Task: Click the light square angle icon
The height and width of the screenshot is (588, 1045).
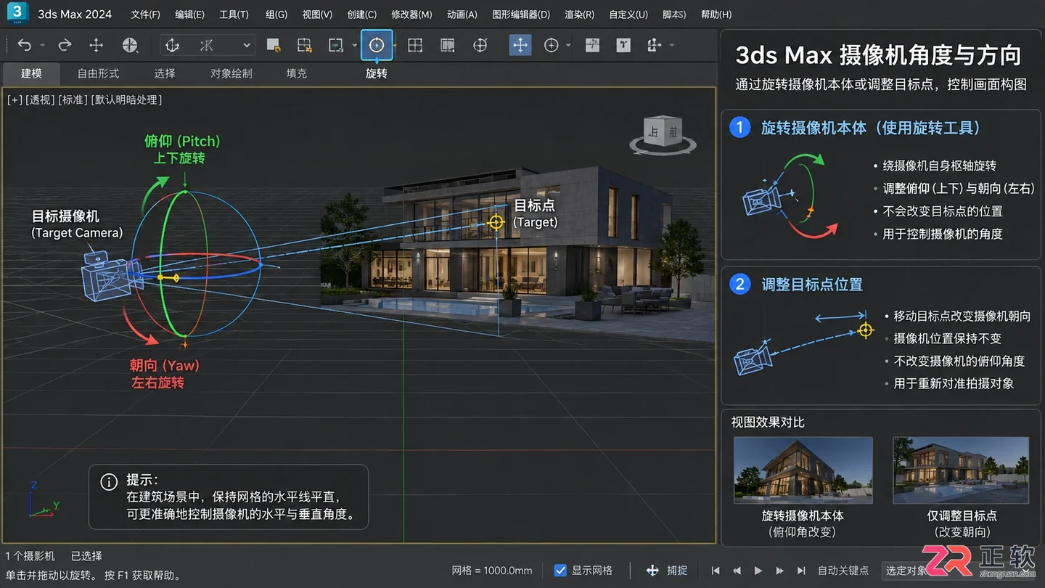Action: pyautogui.click(x=592, y=45)
